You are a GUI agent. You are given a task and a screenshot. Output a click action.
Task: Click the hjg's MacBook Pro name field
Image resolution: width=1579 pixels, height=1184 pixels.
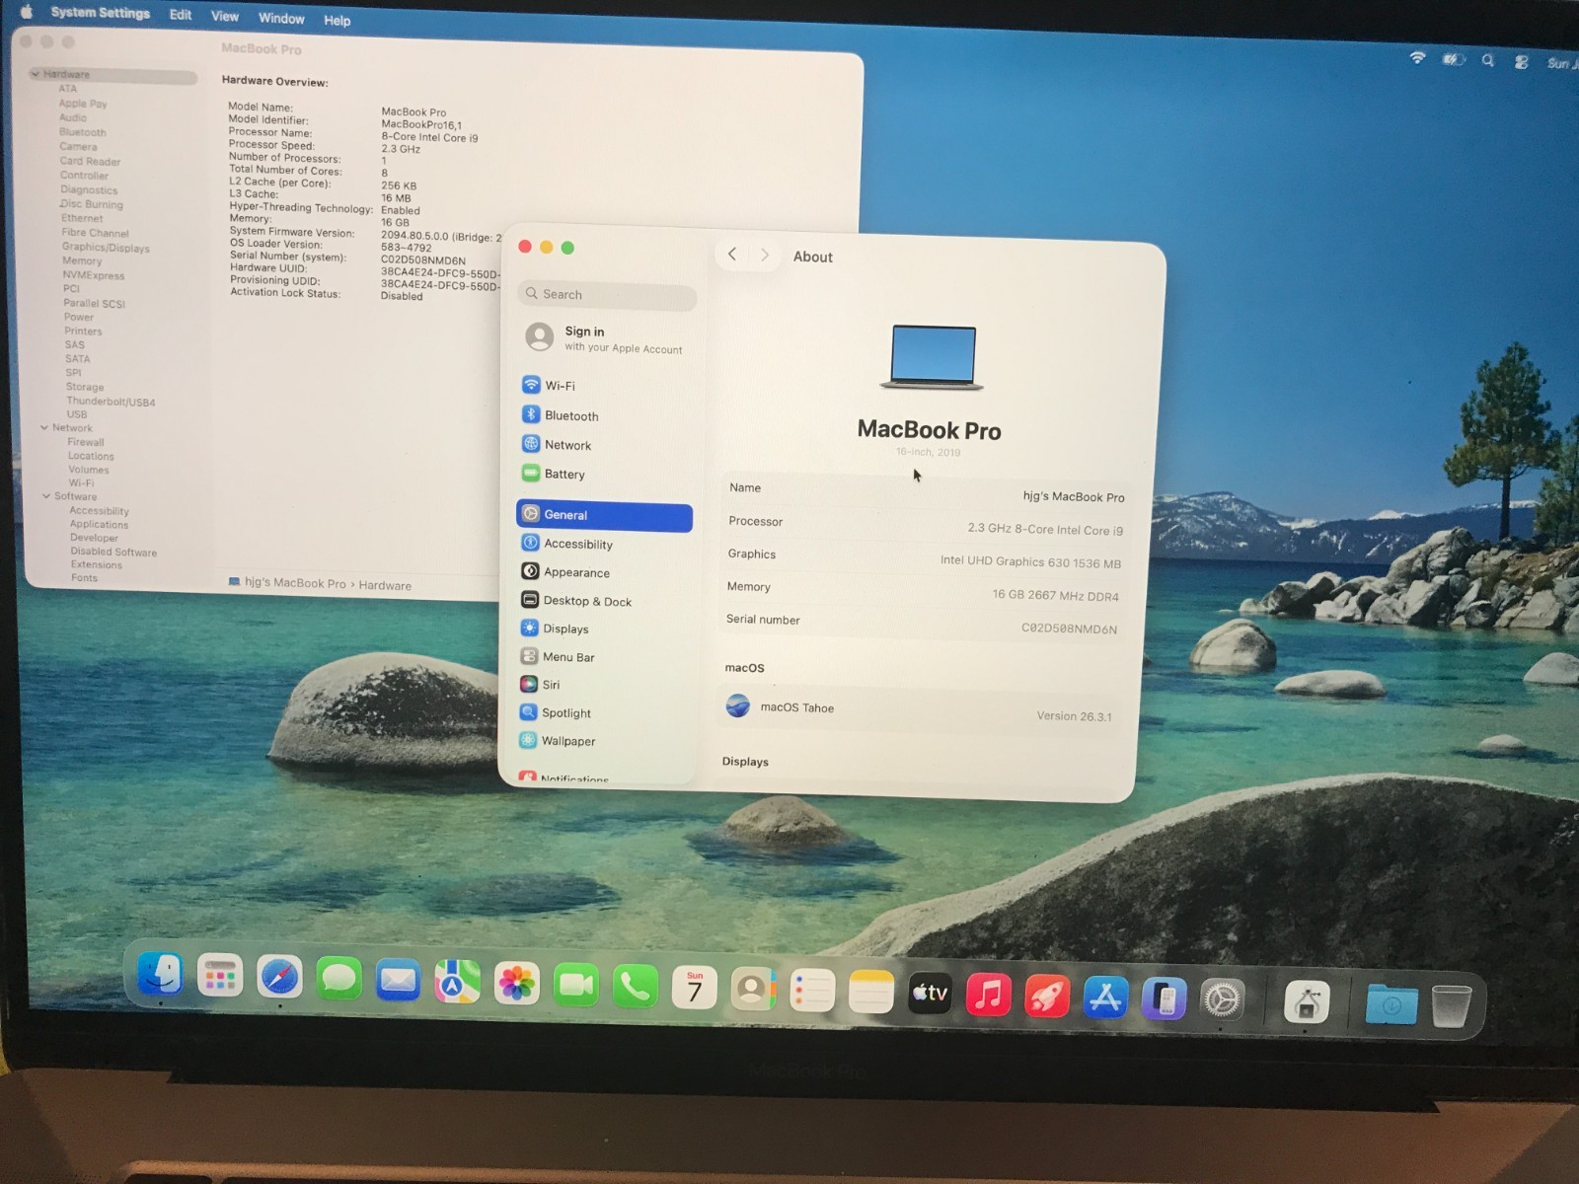[x=1074, y=496]
